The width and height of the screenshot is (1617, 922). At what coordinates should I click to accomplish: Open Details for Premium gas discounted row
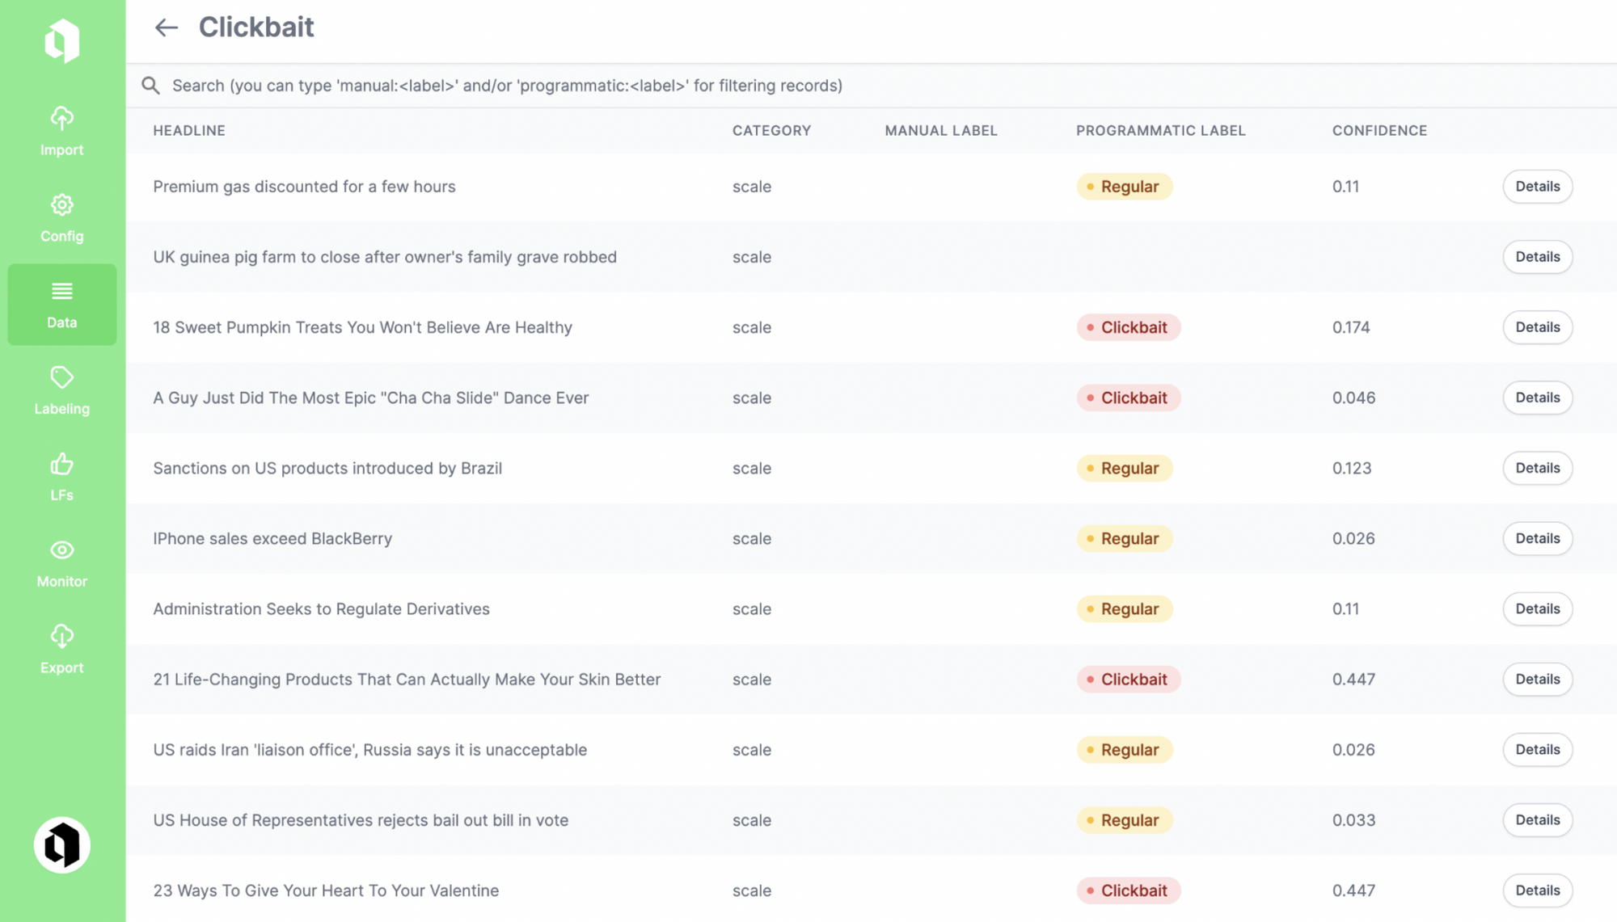[x=1538, y=187]
